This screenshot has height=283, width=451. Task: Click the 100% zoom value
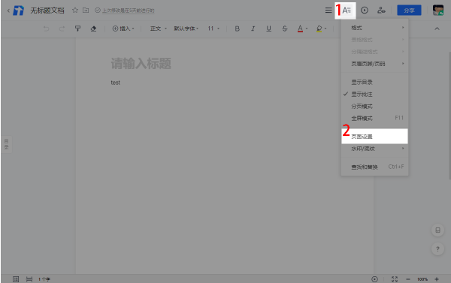[x=422, y=279]
